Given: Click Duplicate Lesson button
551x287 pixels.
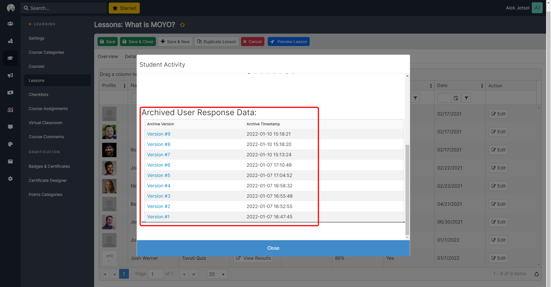Looking at the screenshot, I should [217, 42].
